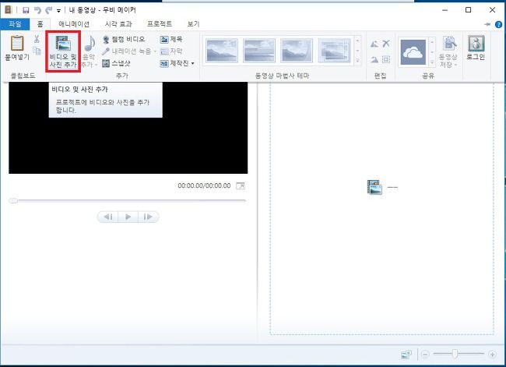Image resolution: width=506 pixels, height=367 pixels.
Task: Start 웹캠 비디오 recording
Action: pyautogui.click(x=124, y=39)
